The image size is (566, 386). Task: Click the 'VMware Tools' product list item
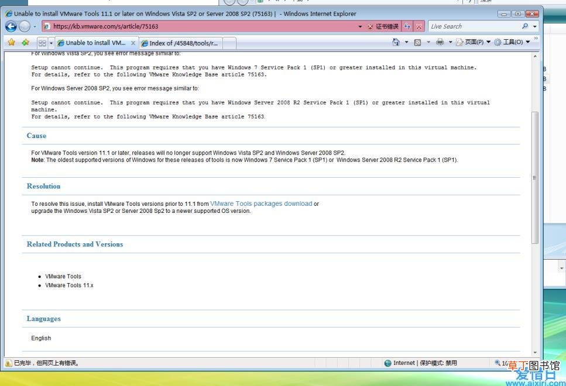click(63, 276)
